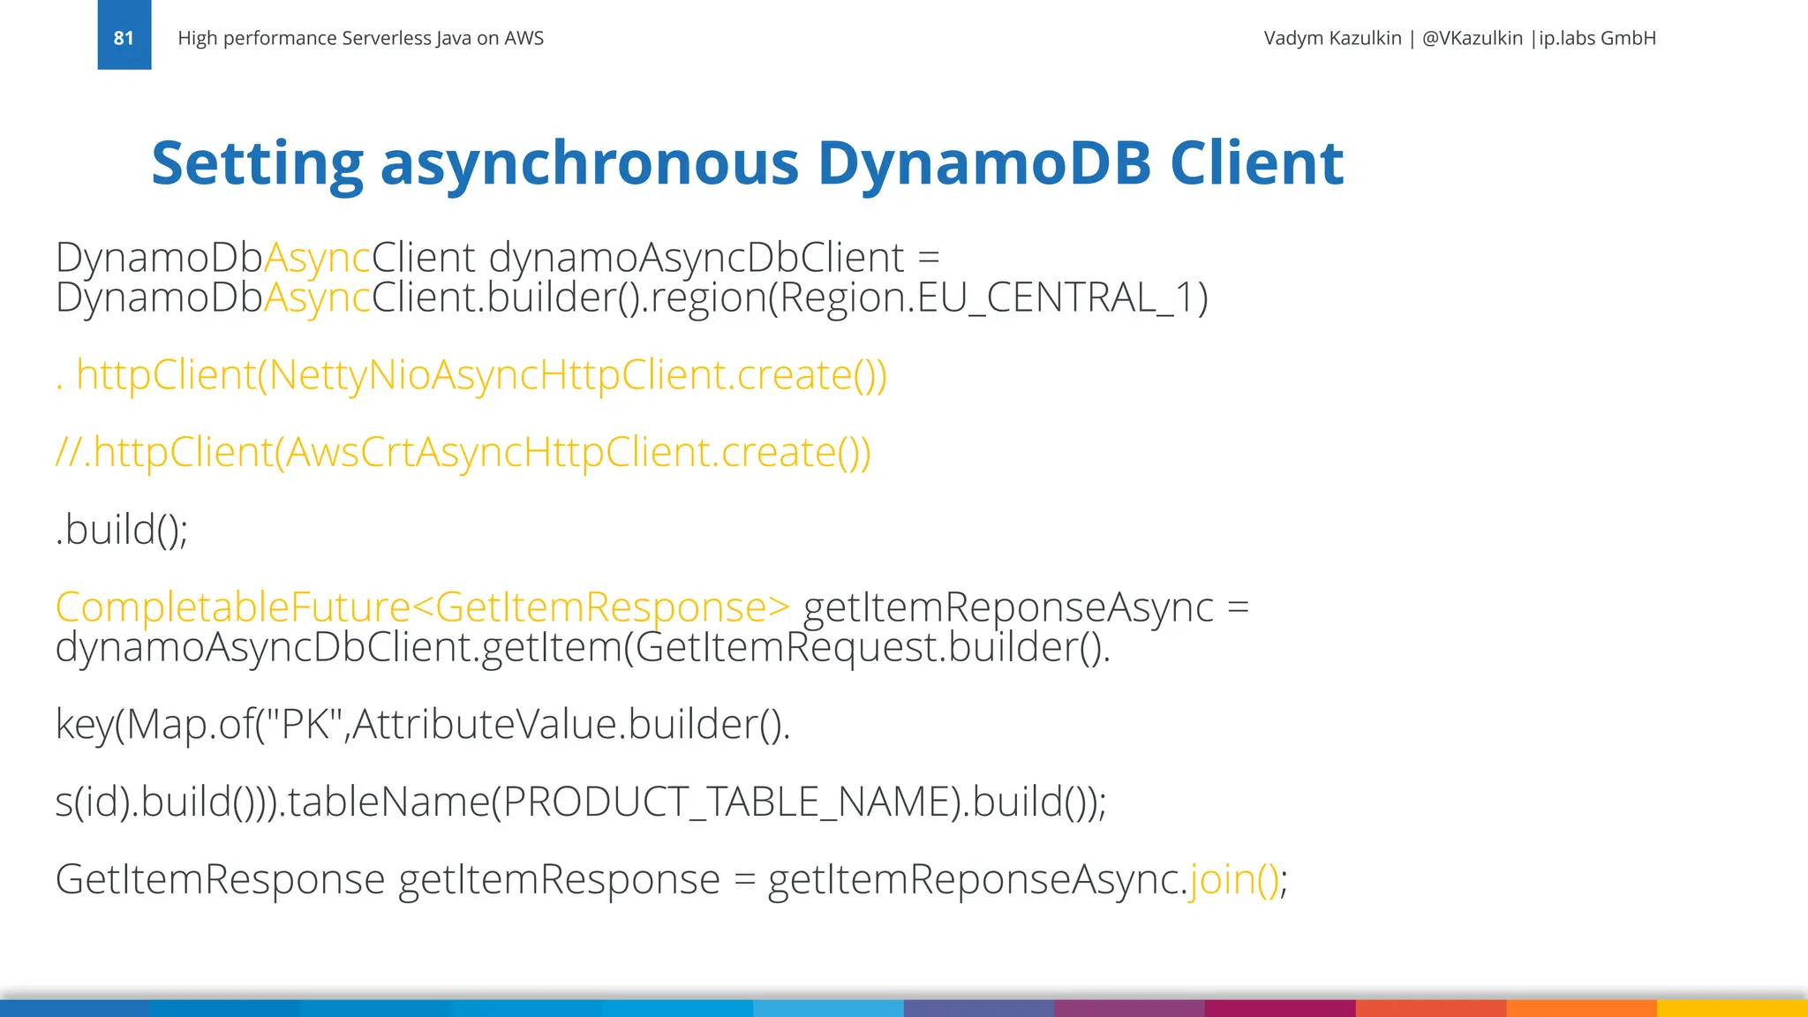The width and height of the screenshot is (1808, 1017).
Task: Click the Vadym Kazulkin author name
Action: coord(1332,38)
